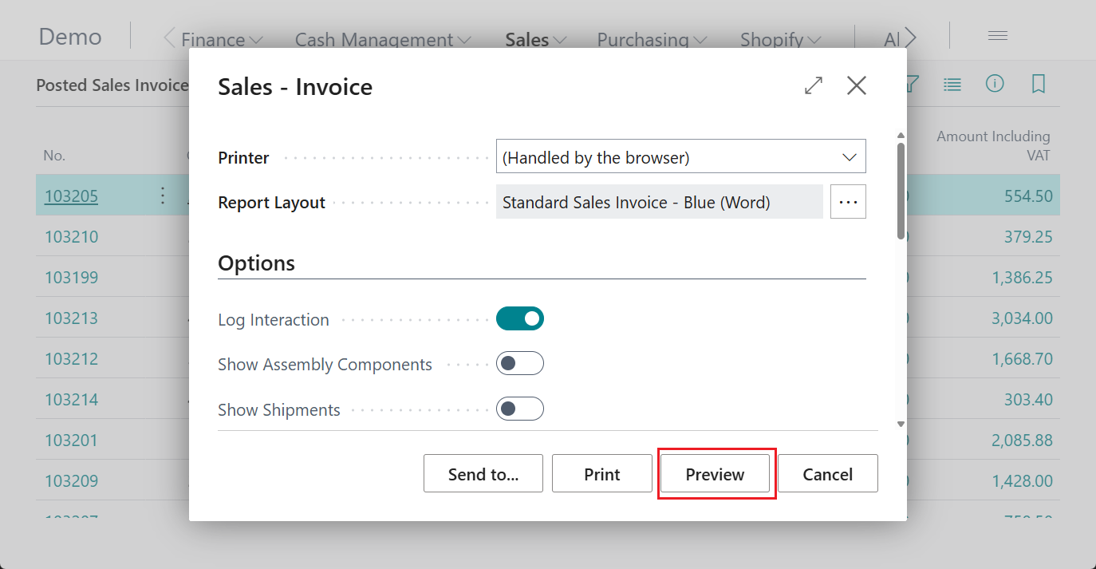Click the expand dialog arrows icon
Screen dimensions: 1096x569
pyautogui.click(x=814, y=85)
